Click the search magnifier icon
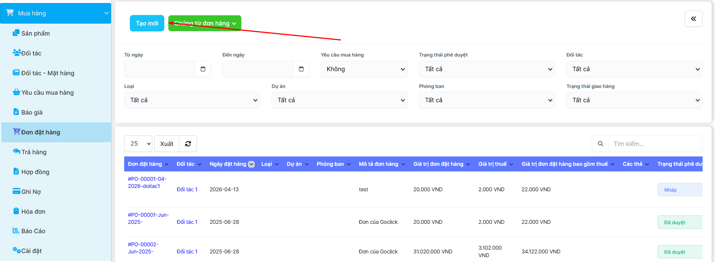Screen dimensions: 715x262 (600, 144)
